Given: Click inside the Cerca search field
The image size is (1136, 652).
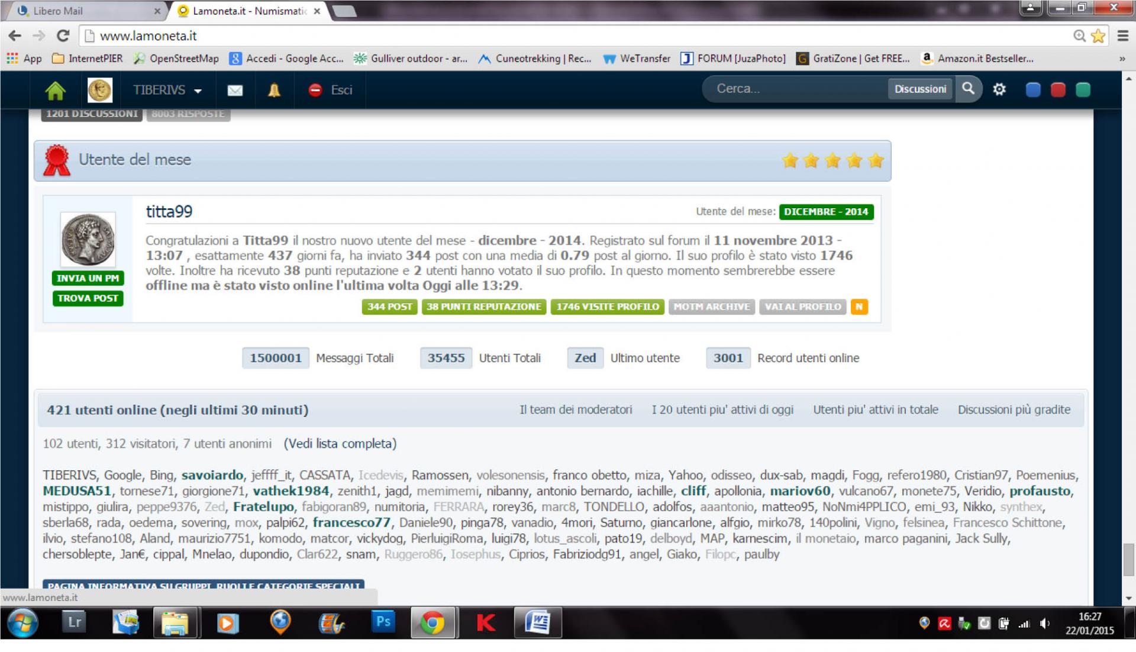Looking at the screenshot, I should tap(793, 89).
